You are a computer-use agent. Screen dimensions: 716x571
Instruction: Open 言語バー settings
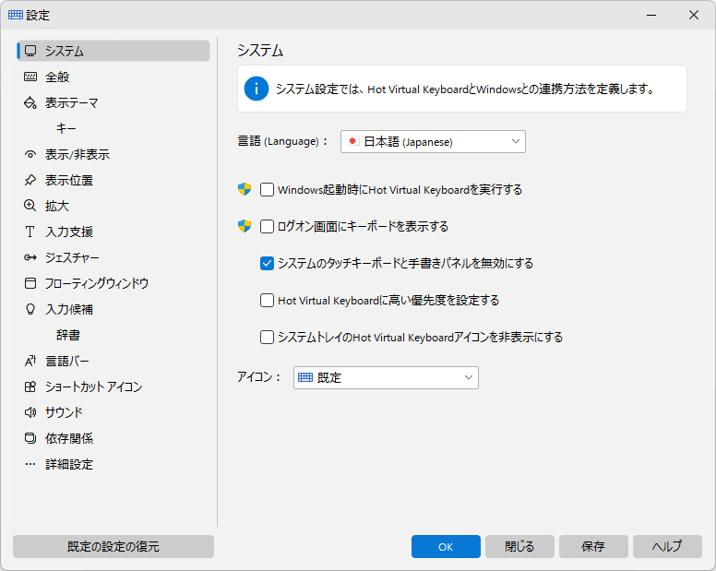point(113,361)
